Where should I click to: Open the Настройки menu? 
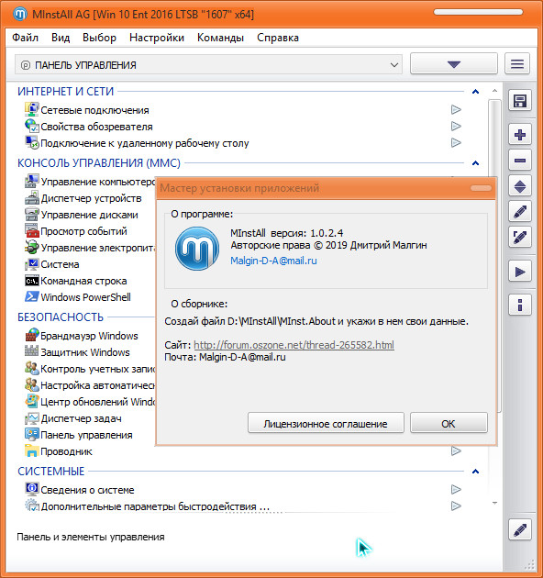point(157,38)
